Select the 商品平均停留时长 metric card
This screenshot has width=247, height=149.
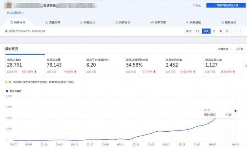tap(105, 65)
